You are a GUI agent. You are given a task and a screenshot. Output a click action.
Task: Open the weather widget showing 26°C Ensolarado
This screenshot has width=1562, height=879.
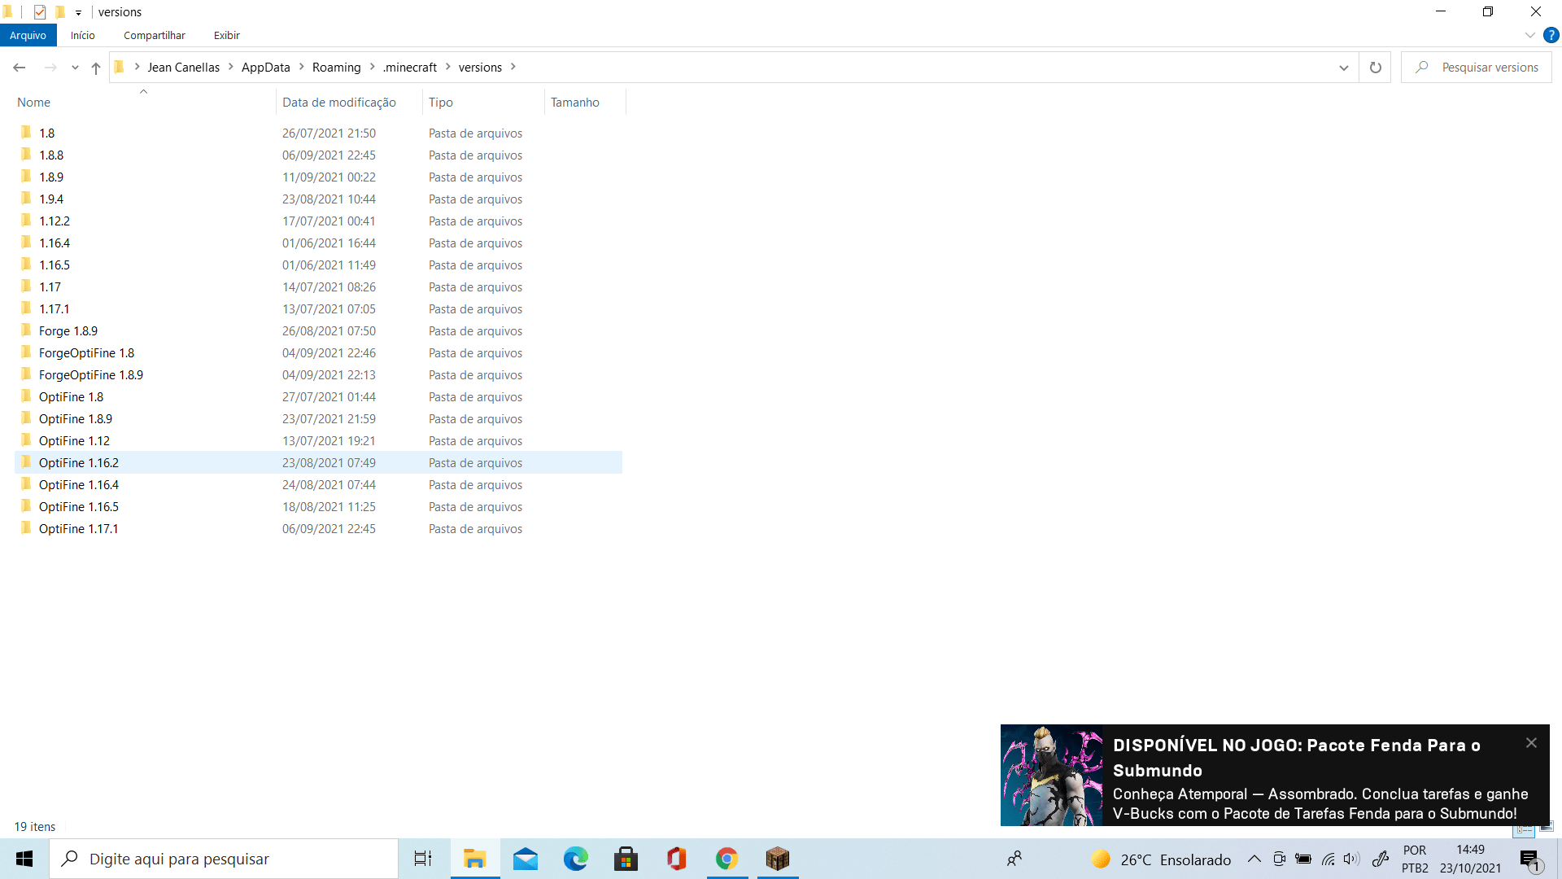(1161, 859)
